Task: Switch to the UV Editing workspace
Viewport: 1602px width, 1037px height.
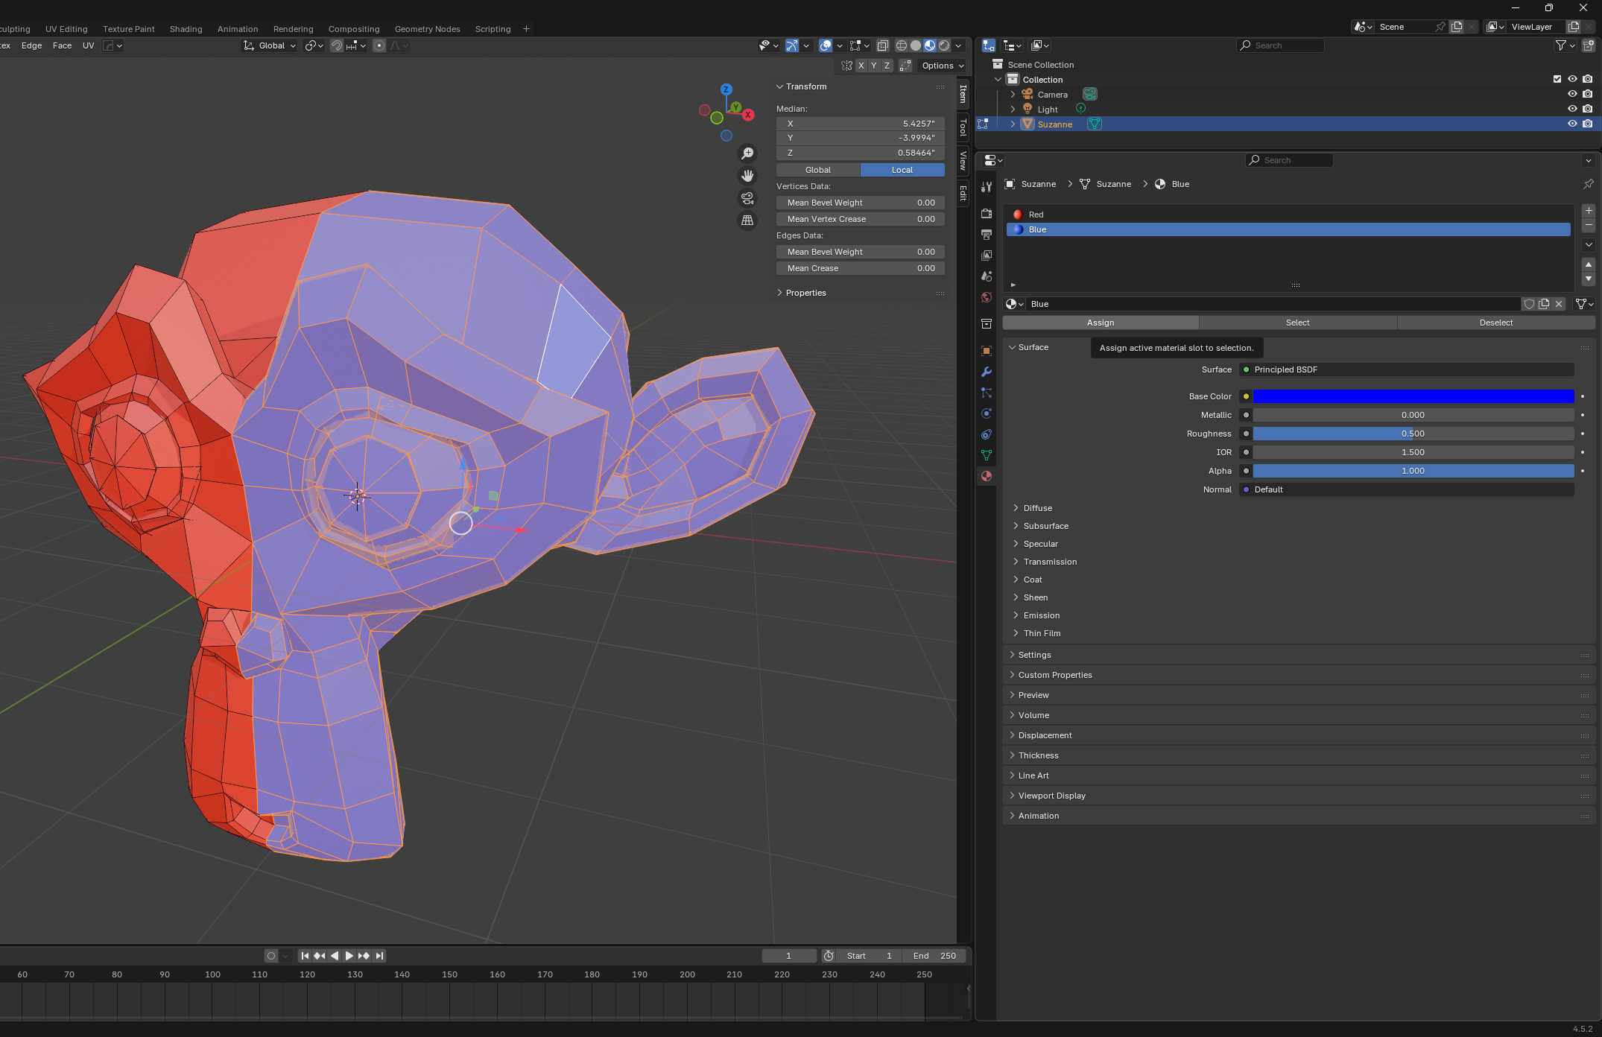Action: click(x=66, y=29)
